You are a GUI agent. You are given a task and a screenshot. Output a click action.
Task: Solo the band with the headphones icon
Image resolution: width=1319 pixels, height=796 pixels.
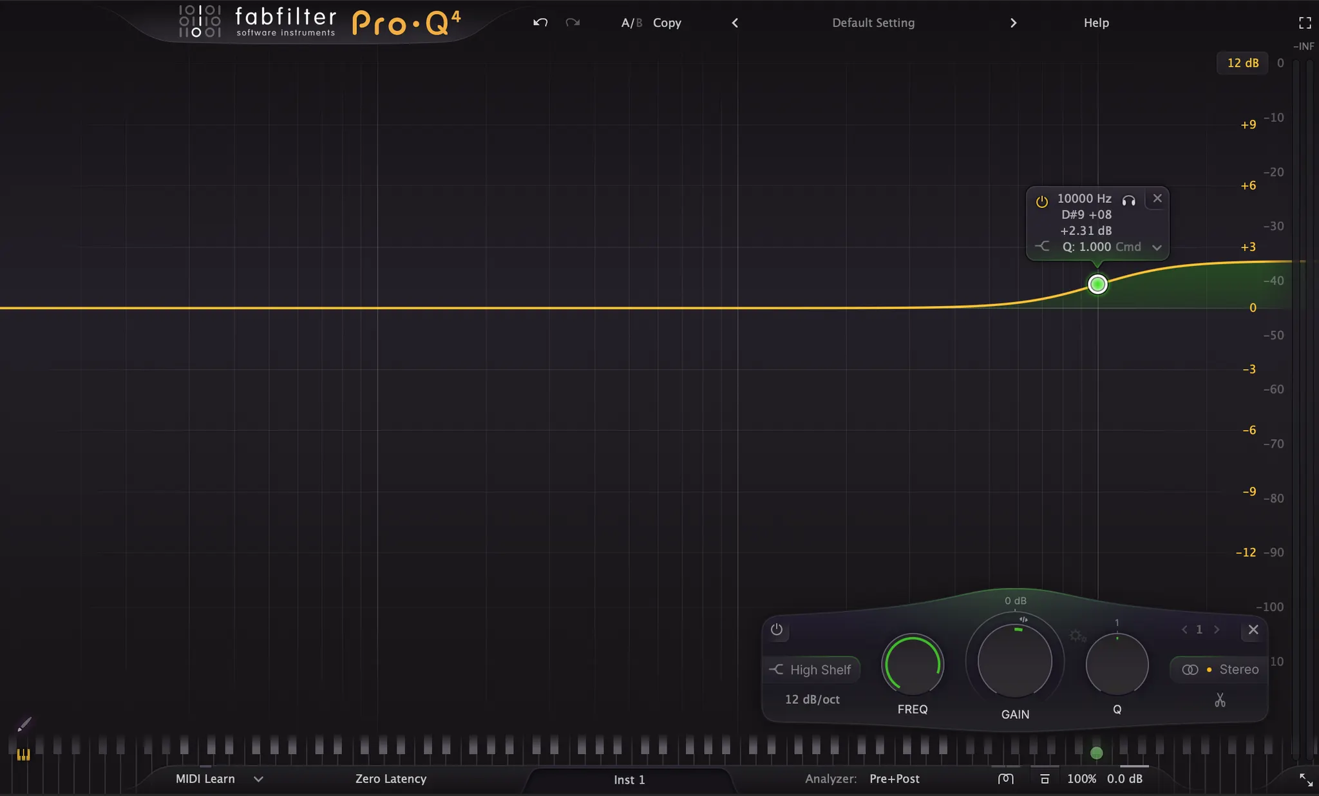[1128, 200]
